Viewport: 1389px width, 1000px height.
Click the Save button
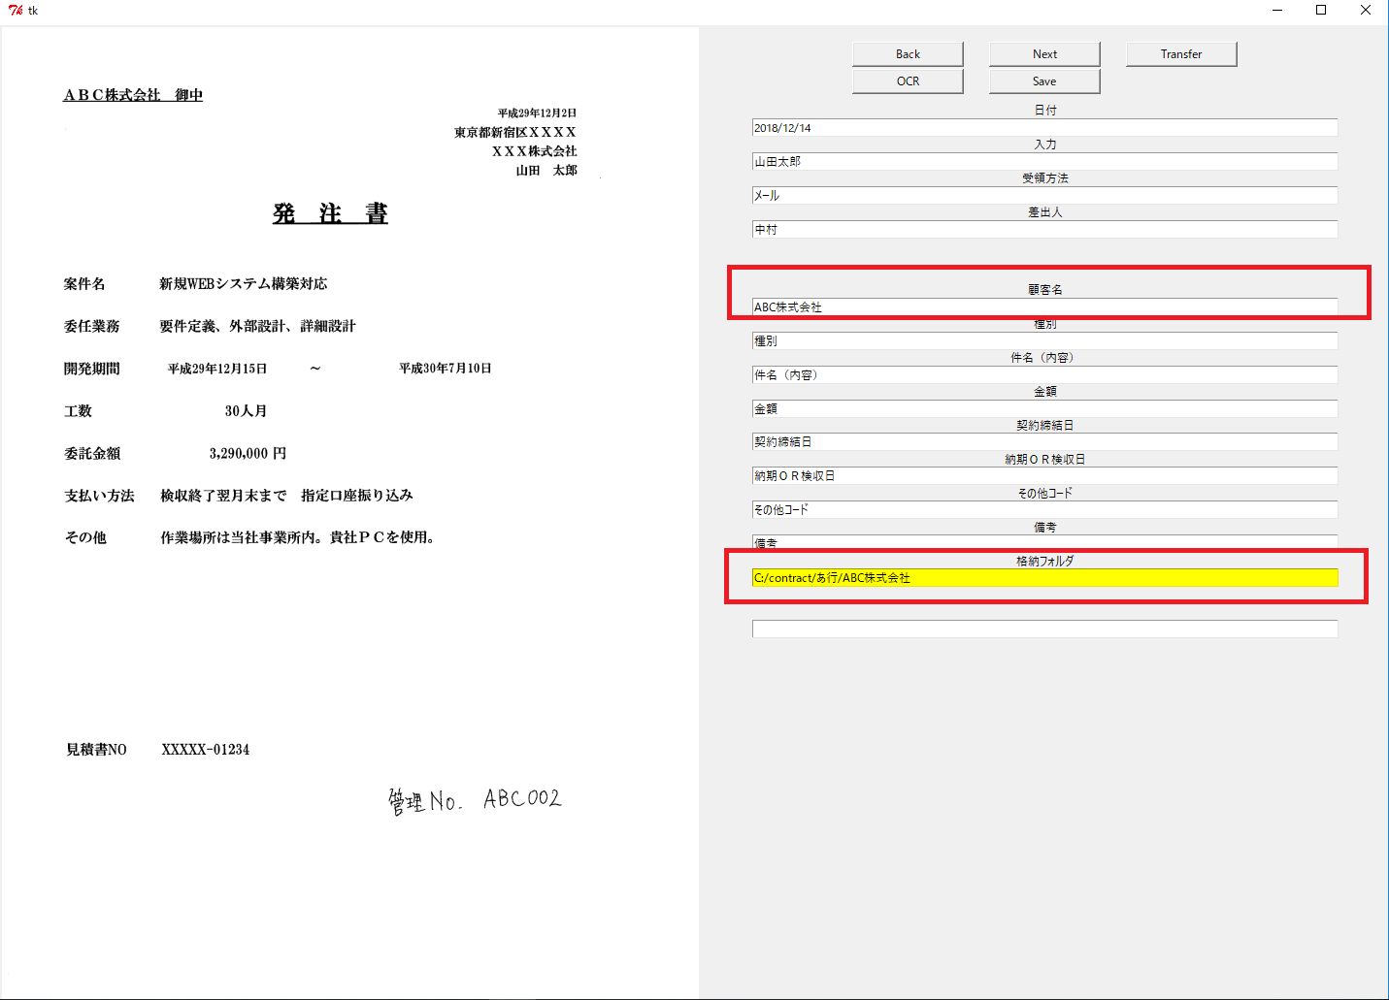(x=1043, y=81)
